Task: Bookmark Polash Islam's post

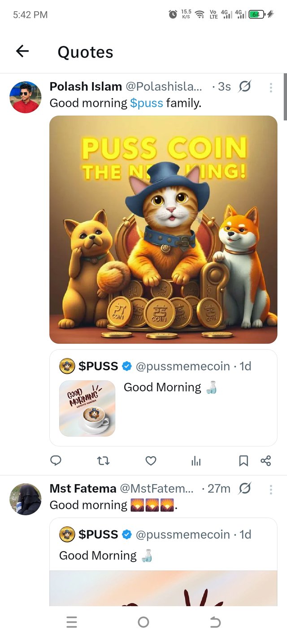Action: 244,461
